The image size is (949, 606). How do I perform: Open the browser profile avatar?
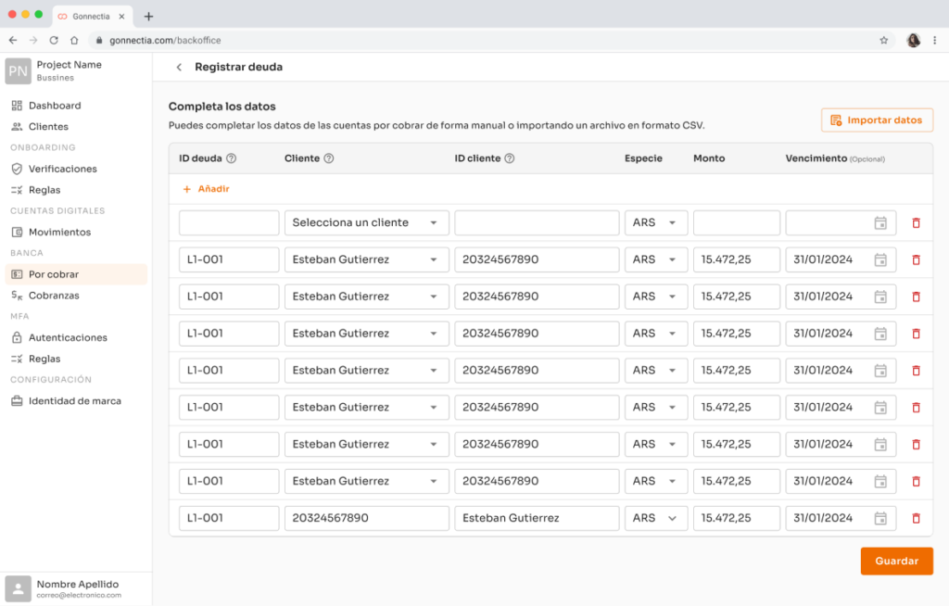coord(913,40)
